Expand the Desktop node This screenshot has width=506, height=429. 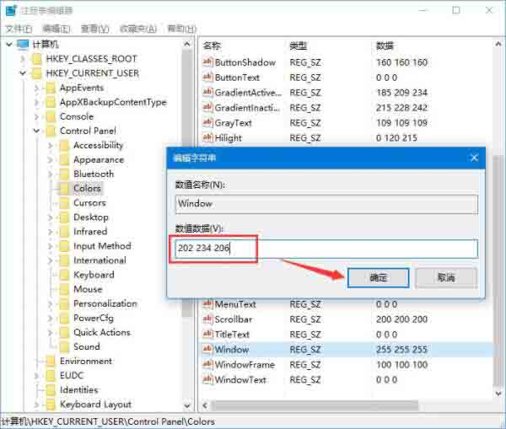click(50, 217)
